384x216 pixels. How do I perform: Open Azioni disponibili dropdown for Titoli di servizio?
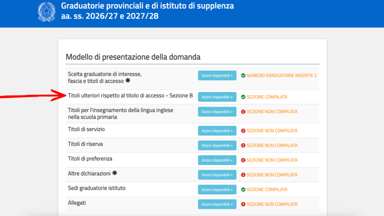click(217, 131)
